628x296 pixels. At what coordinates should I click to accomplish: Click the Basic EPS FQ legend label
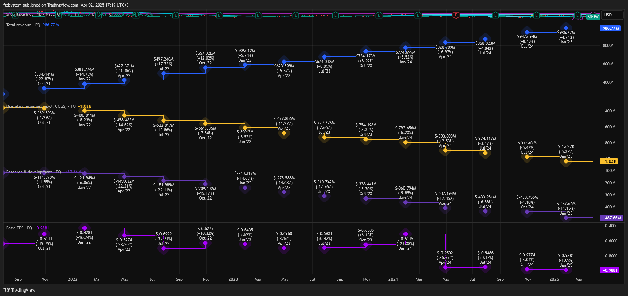coord(19,228)
